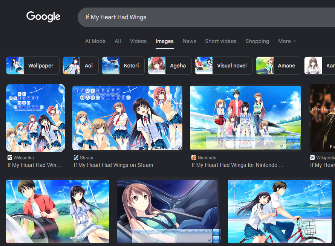Switch to the All results tab
This screenshot has height=246, width=335.
pyautogui.click(x=118, y=41)
